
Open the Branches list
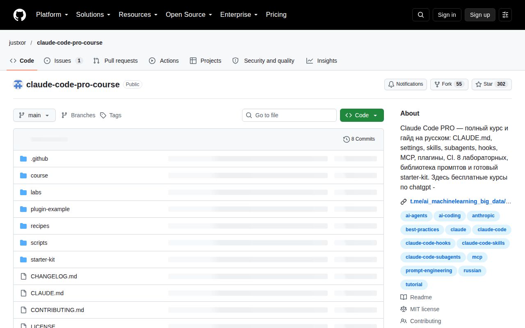(78, 115)
